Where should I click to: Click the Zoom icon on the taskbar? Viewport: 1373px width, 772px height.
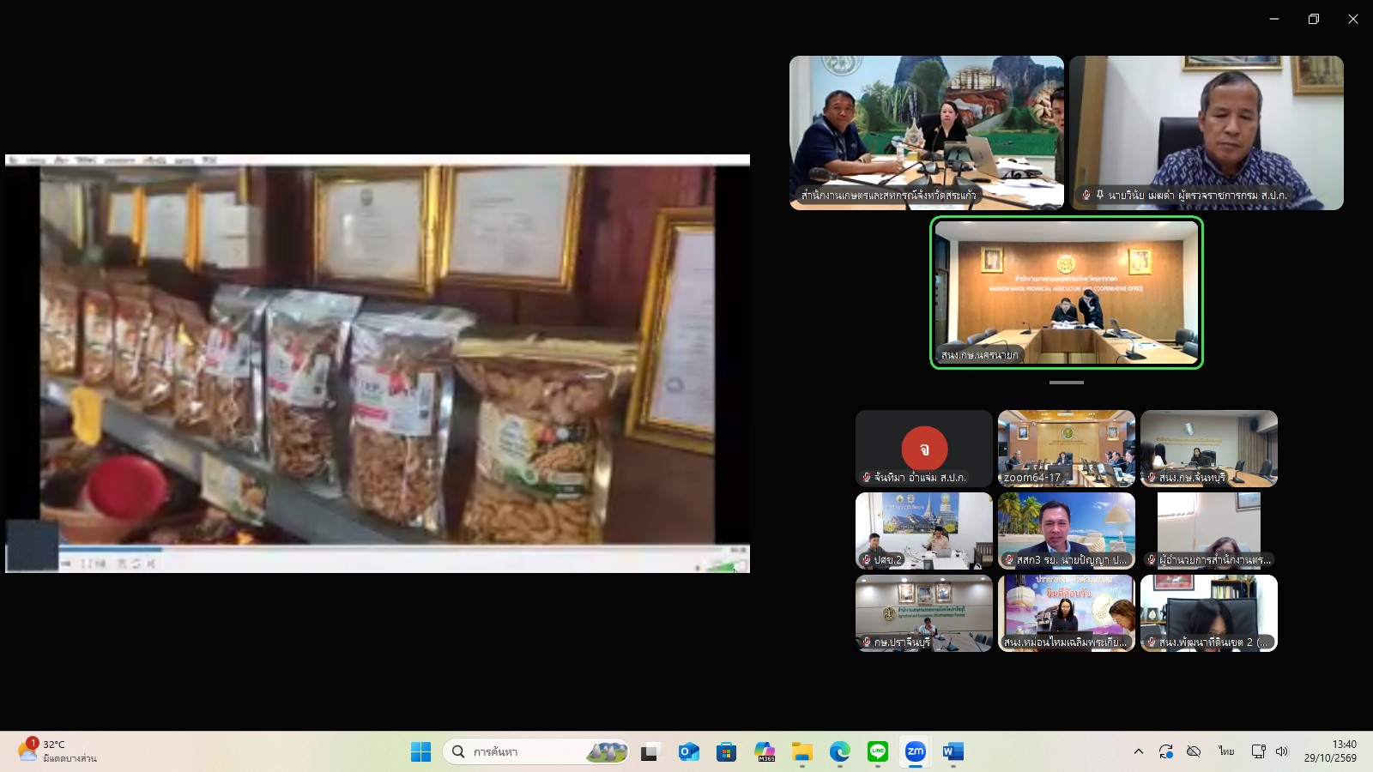point(916,752)
